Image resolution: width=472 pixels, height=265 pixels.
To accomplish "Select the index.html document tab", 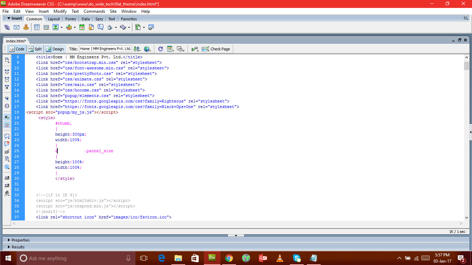I will point(16,41).
